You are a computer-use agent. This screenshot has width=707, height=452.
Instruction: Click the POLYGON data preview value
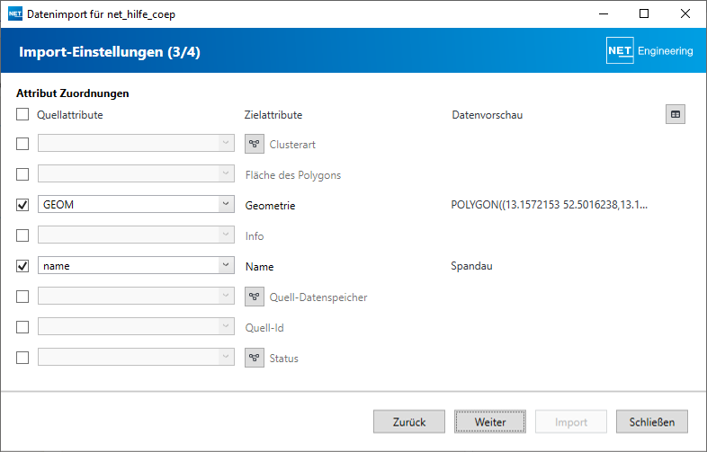[550, 205]
